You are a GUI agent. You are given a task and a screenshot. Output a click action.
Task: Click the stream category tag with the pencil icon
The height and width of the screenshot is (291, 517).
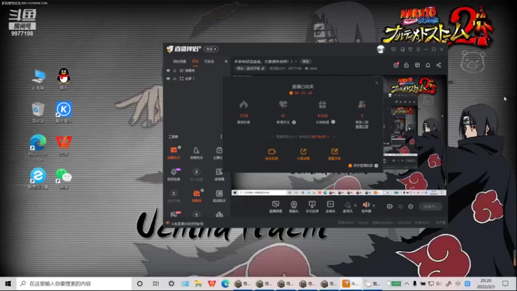(250, 69)
